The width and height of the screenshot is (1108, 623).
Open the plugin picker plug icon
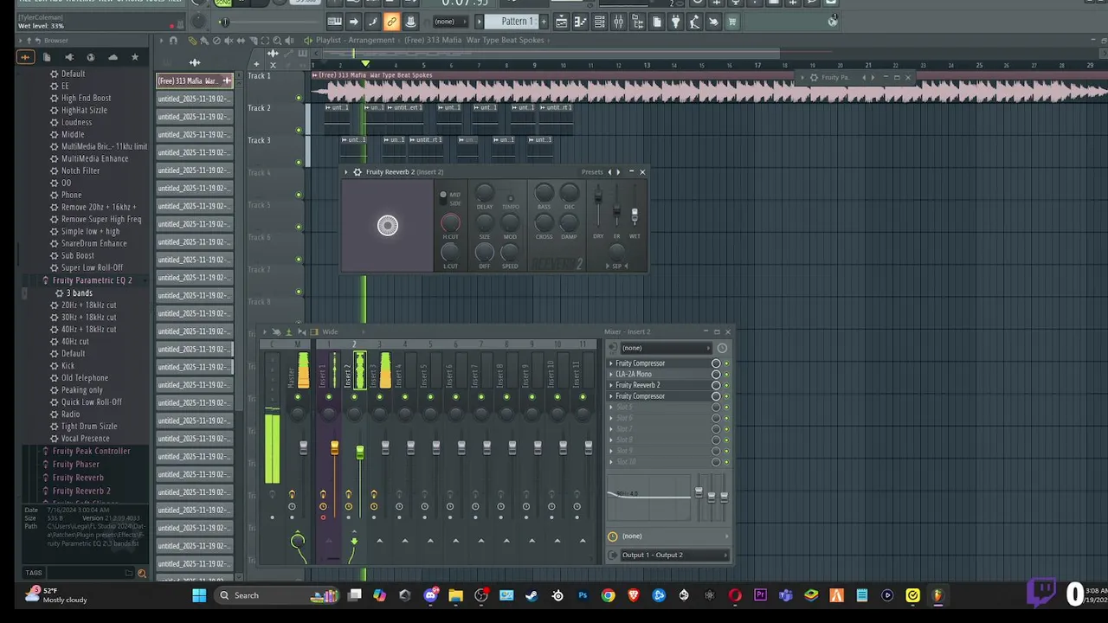pos(675,22)
